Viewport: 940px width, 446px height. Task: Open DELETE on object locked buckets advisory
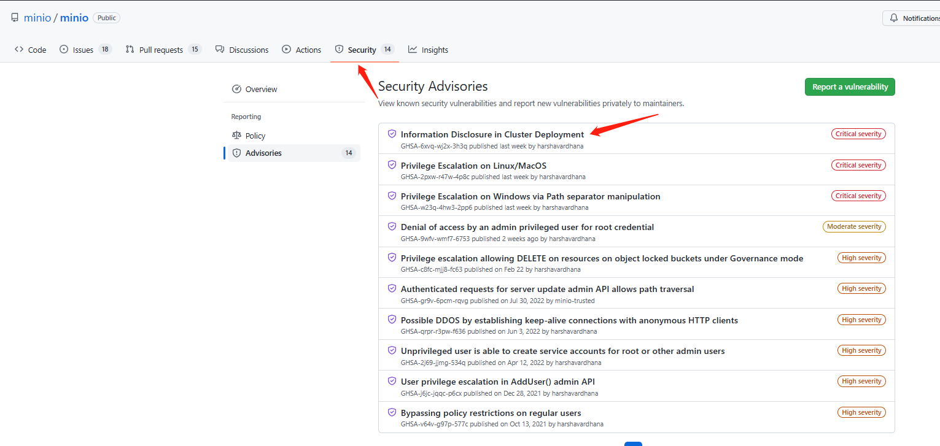[602, 258]
